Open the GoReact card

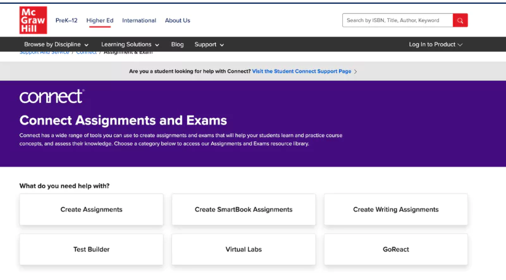point(396,250)
